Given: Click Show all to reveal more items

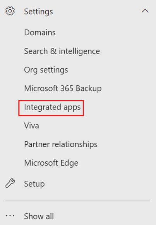Looking at the screenshot, I should pyautogui.click(x=39, y=216).
